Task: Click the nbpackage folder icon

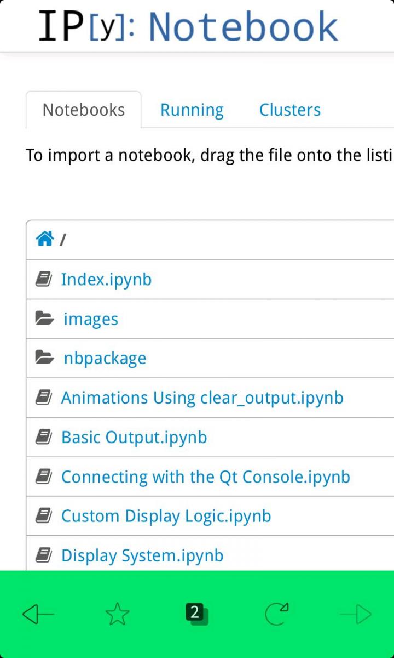Action: (44, 358)
